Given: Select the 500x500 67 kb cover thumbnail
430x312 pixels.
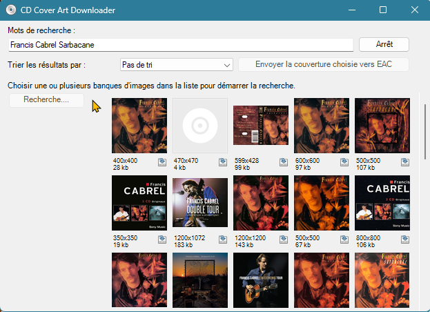Looking at the screenshot, I should (322, 203).
